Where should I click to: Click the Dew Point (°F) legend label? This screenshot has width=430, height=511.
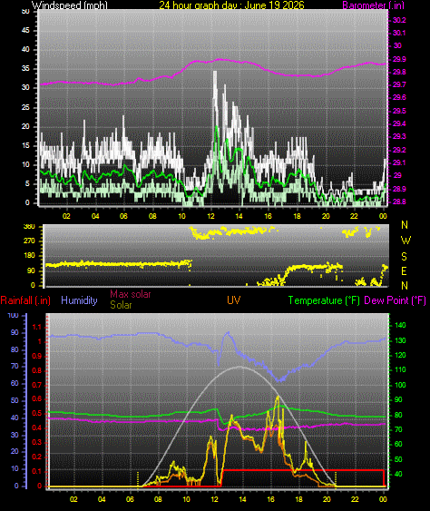[395, 300]
